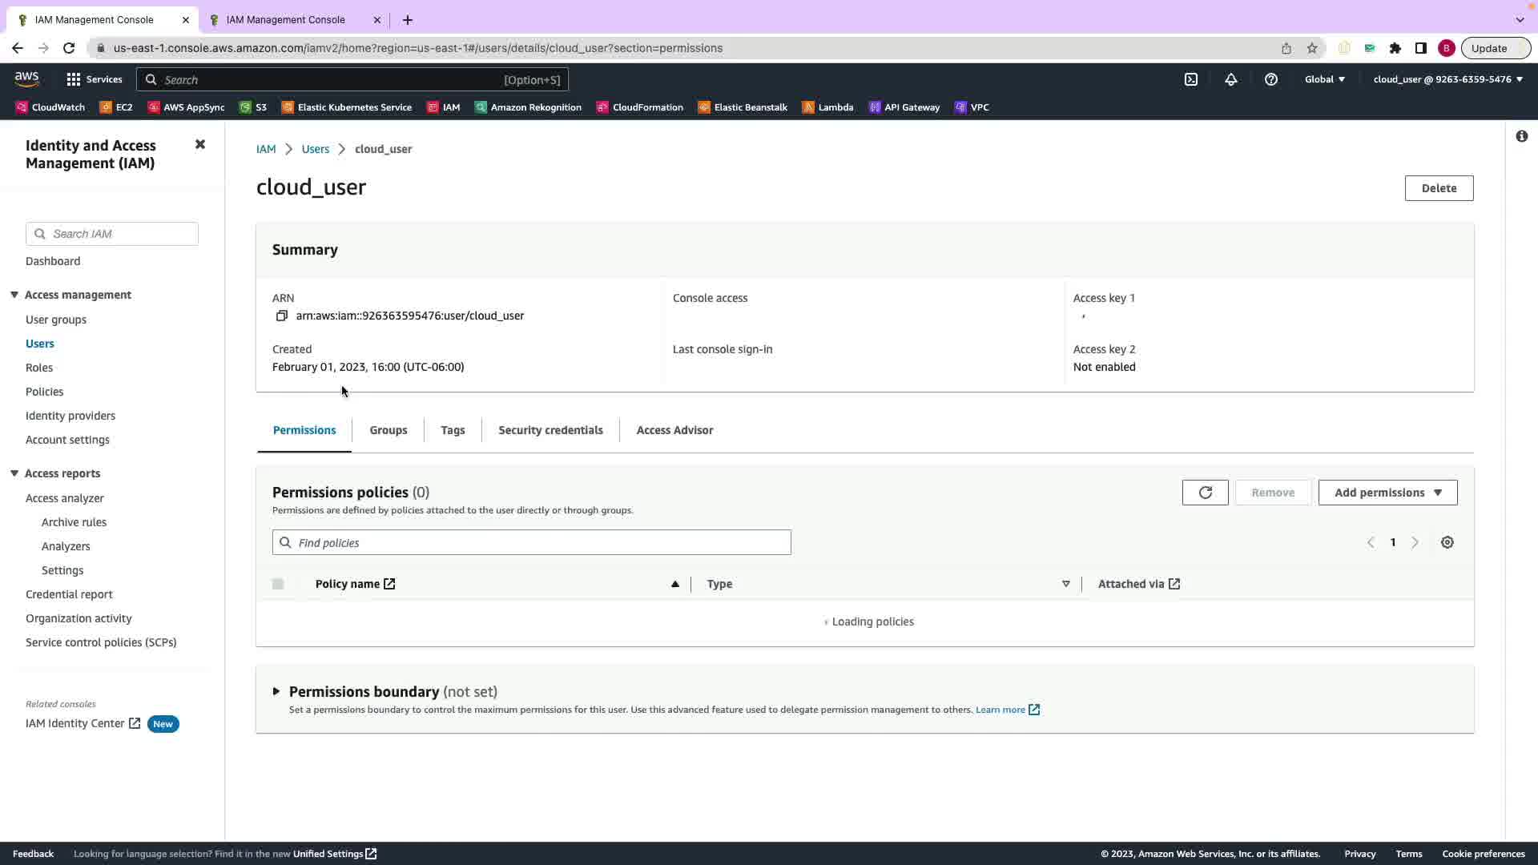Viewport: 1538px width, 865px height.
Task: Click the Find policies search field
Action: [x=532, y=543]
